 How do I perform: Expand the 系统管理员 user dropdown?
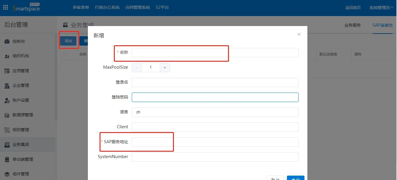(x=381, y=8)
